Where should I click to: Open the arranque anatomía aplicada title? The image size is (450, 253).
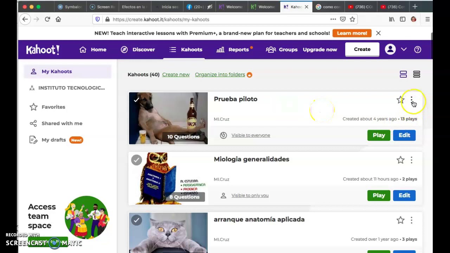[259, 219]
